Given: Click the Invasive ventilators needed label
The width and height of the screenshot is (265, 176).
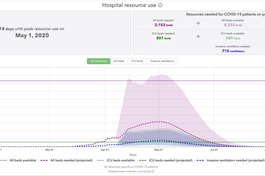Looking at the screenshot, I should [x=233, y=46].
